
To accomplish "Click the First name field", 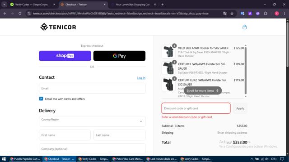I will point(65,135).
